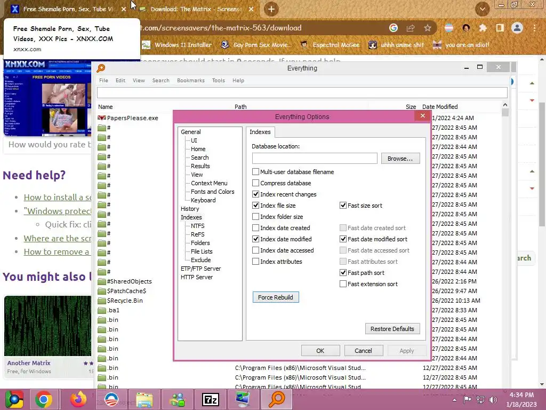Select NTFS under Indexes in tree

(x=197, y=226)
